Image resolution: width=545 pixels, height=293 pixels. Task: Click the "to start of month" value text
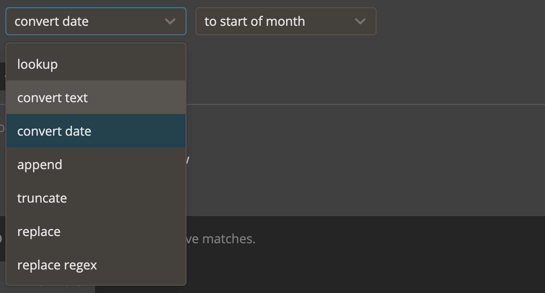(x=254, y=21)
